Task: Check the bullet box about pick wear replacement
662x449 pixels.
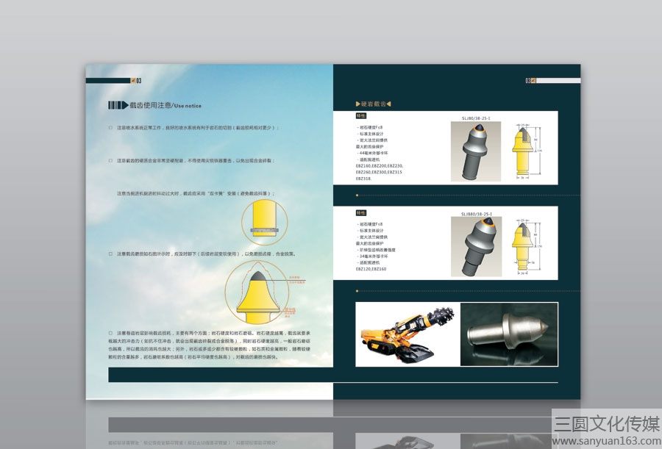Action: coord(110,254)
